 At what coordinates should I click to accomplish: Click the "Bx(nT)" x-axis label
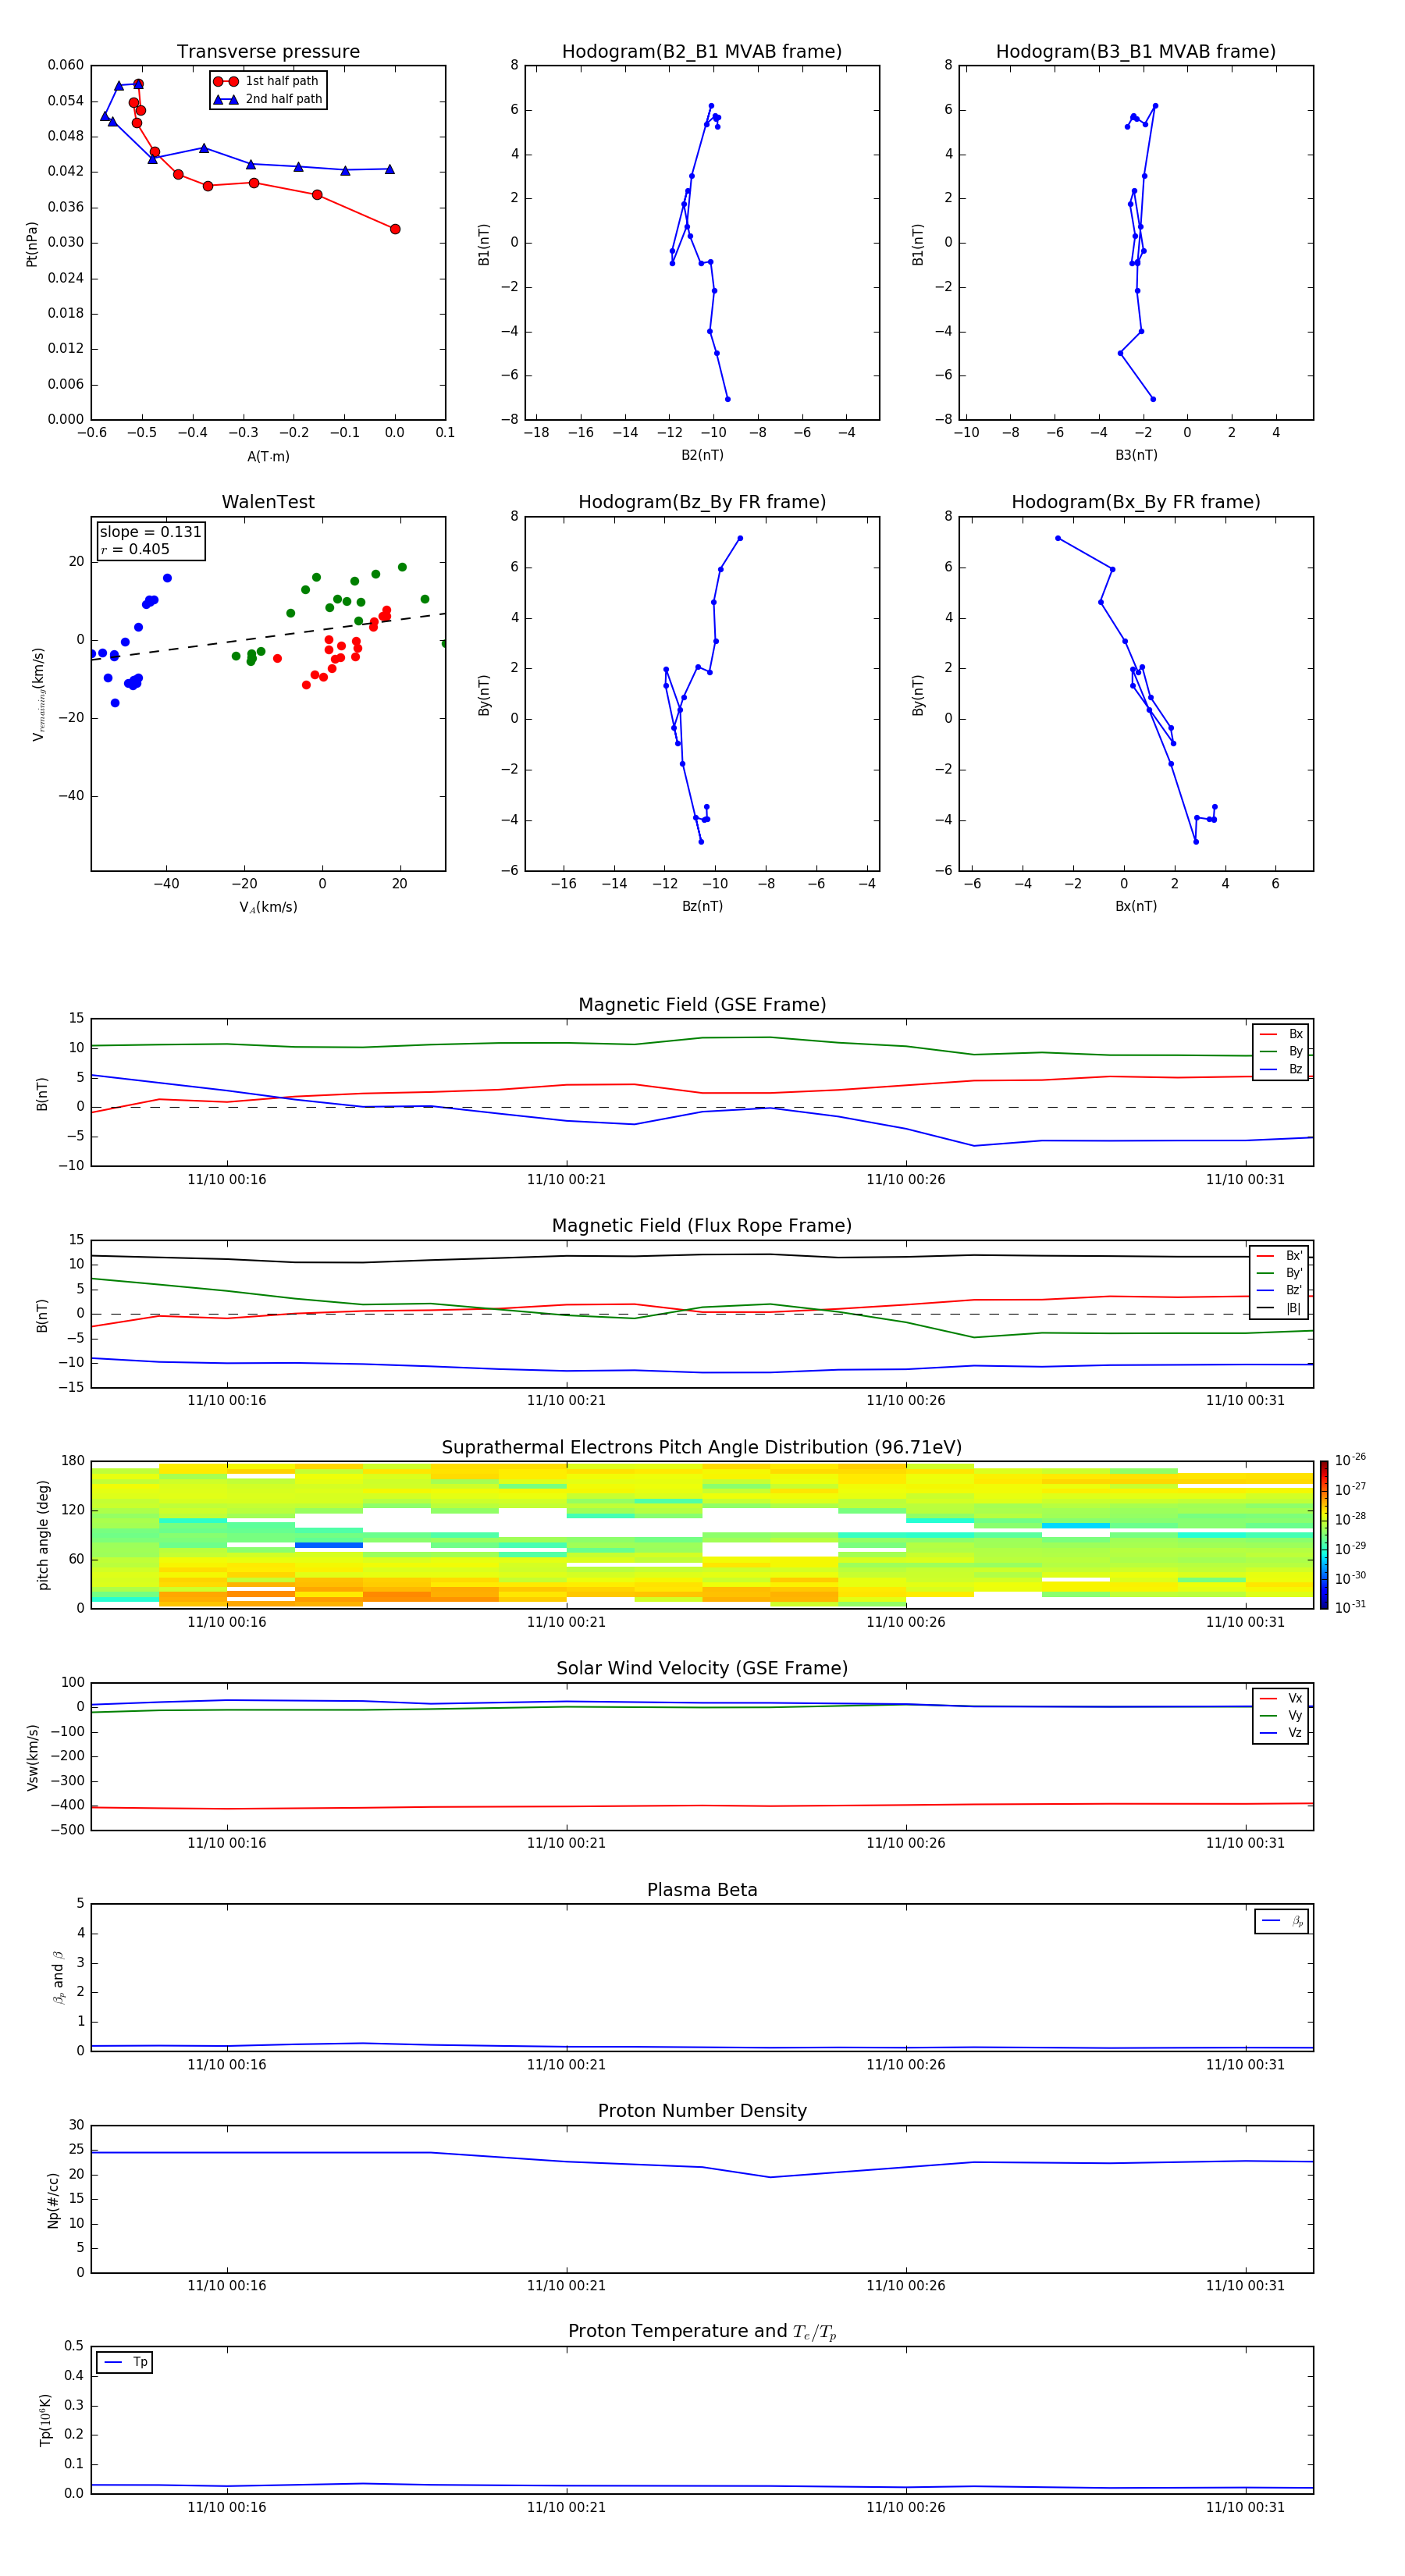point(1136,906)
